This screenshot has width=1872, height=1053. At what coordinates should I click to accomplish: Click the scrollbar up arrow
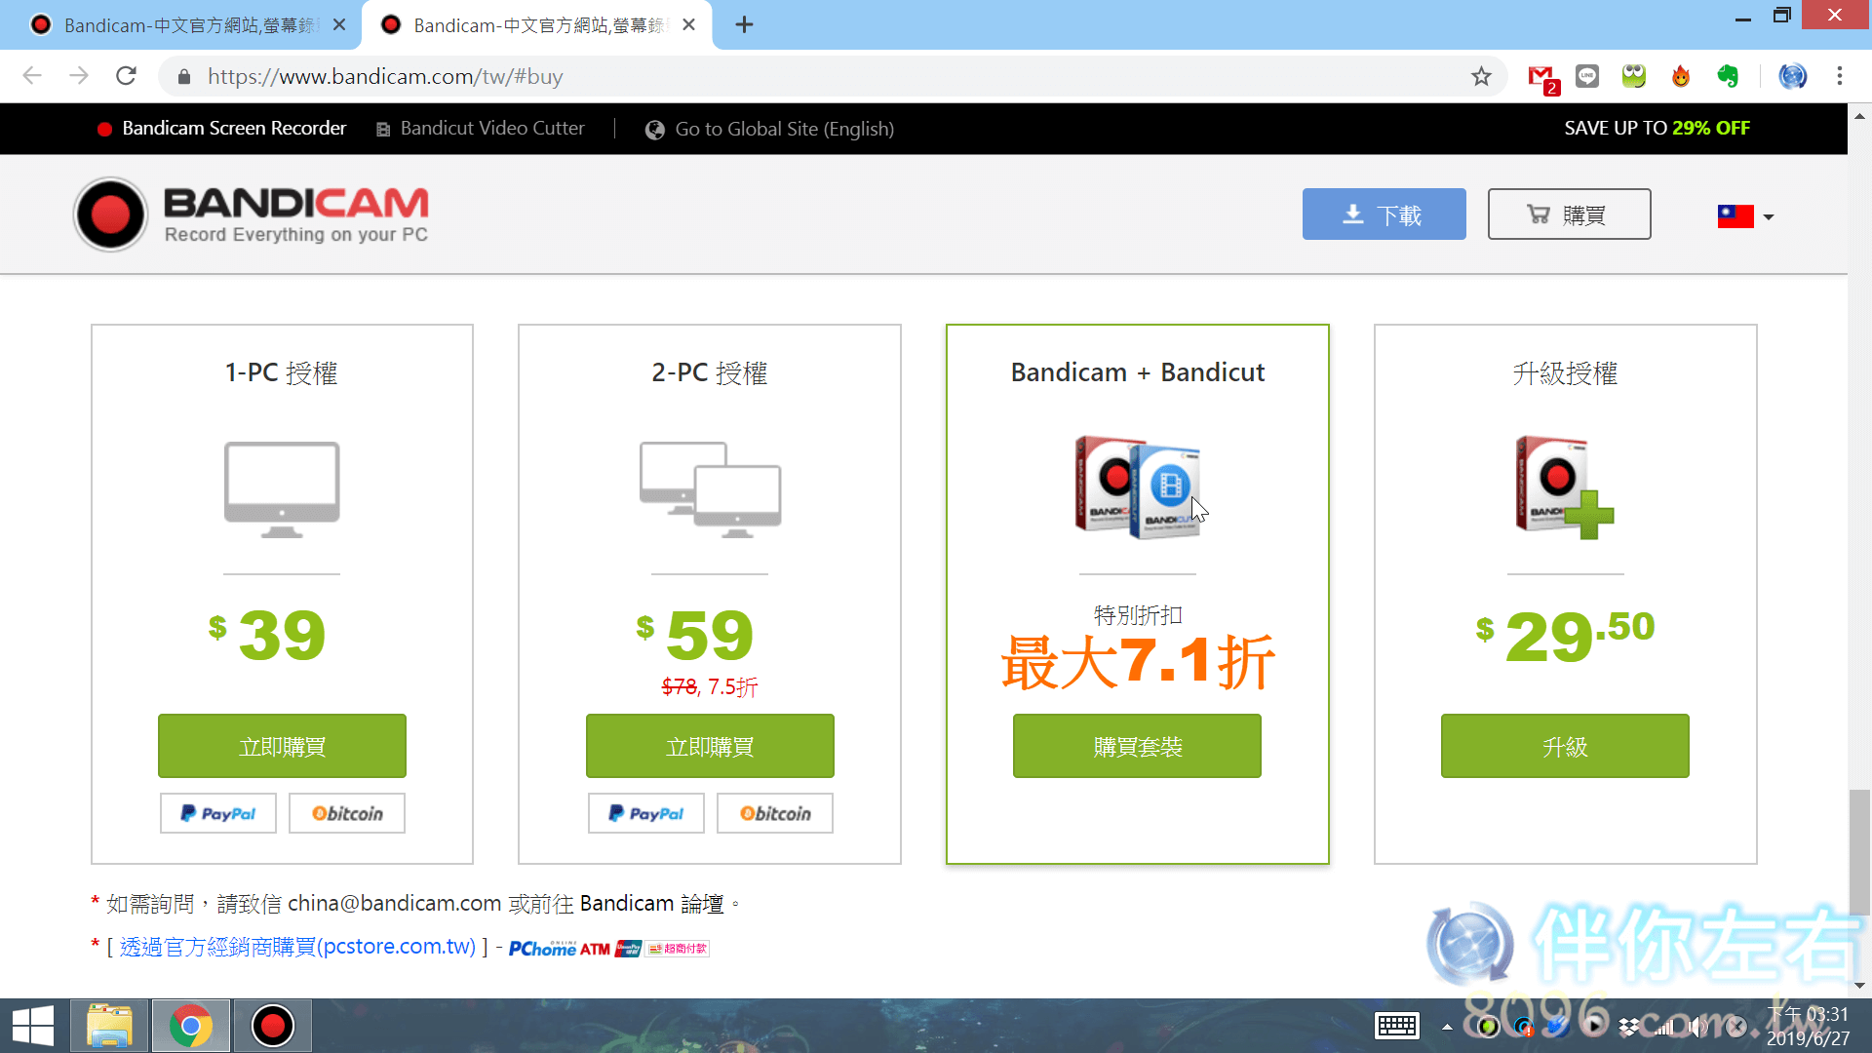[x=1859, y=115]
